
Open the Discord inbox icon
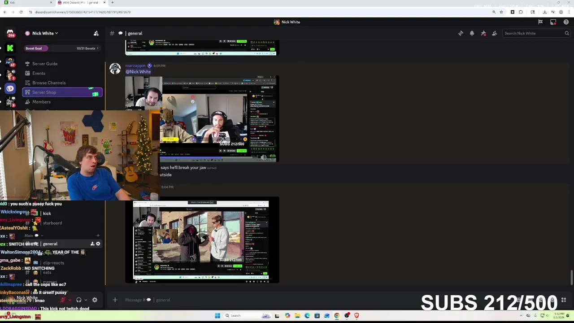(553, 22)
